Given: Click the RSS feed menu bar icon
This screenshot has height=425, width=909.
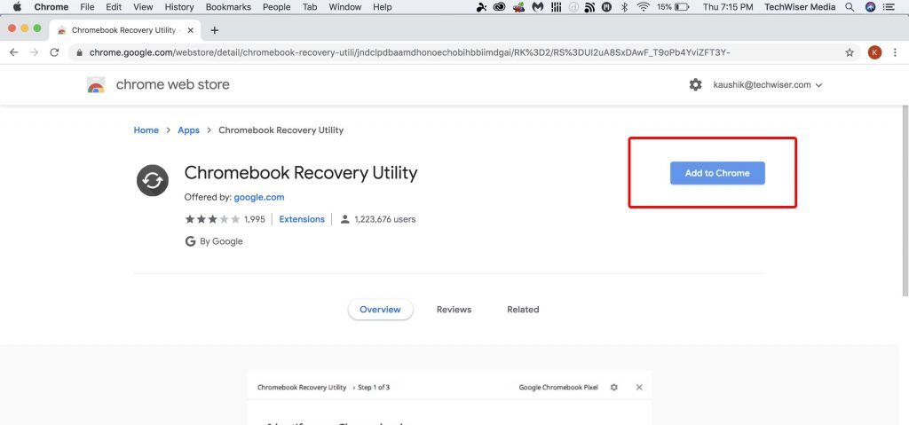Looking at the screenshot, I should pyautogui.click(x=589, y=7).
